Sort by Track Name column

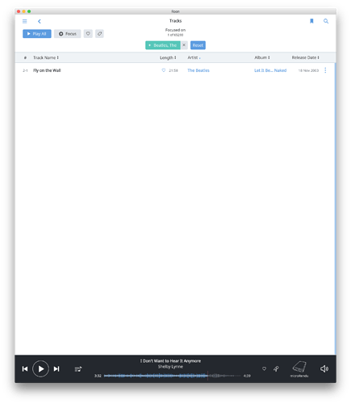tap(46, 57)
